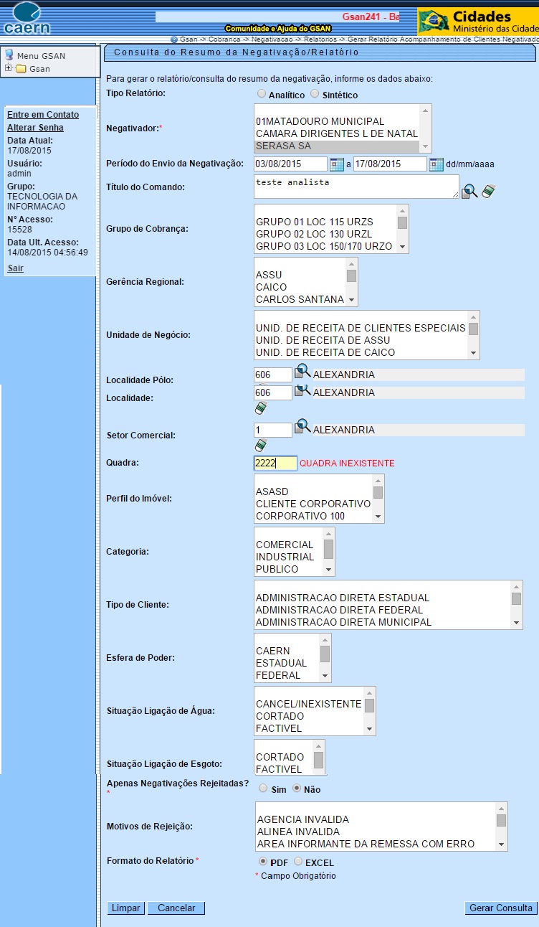Image resolution: width=539 pixels, height=927 pixels.
Task: Search Localidade Pólo with magnifier icon
Action: 302,372
